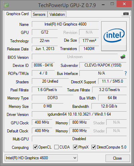The height and width of the screenshot is (166, 134).
Task: Open the Intel HD Graphics 4600 dropdown
Action: pyautogui.click(x=41, y=158)
